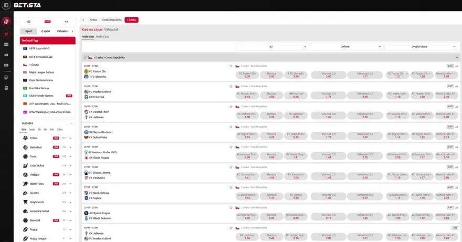This screenshot has width=462, height=242.
Task: Open the home icon in sports panel
Action: (x=29, y=22)
